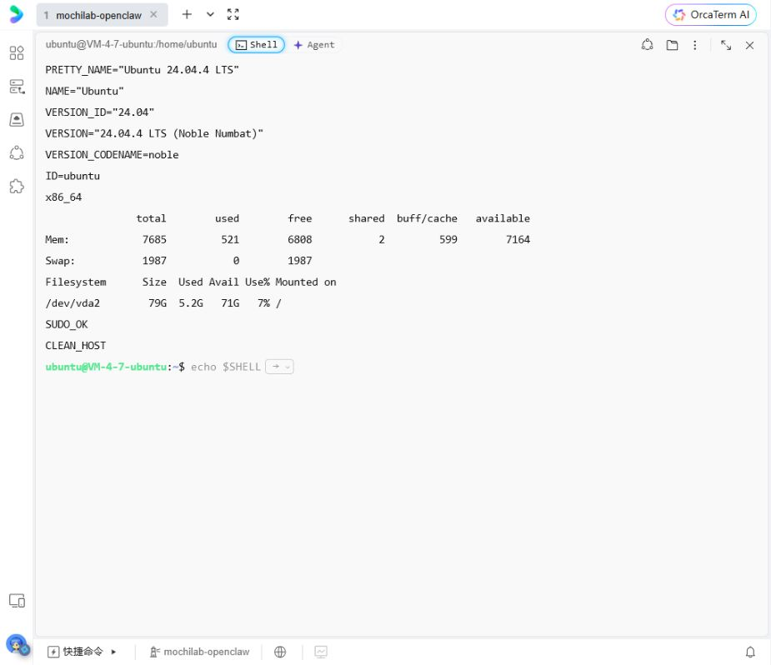Click the assistant avatar icon

click(18, 644)
